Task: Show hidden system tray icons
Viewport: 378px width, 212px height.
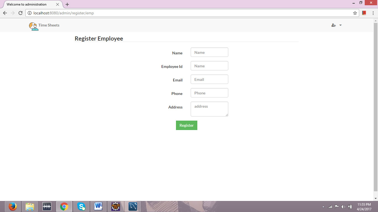Action: click(x=323, y=207)
